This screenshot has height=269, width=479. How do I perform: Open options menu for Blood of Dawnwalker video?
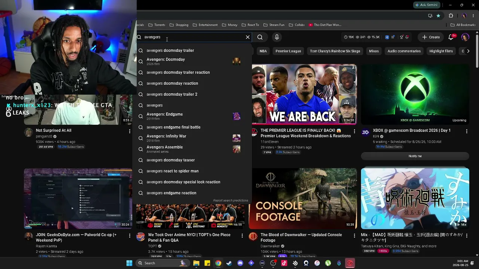[x=354, y=236]
